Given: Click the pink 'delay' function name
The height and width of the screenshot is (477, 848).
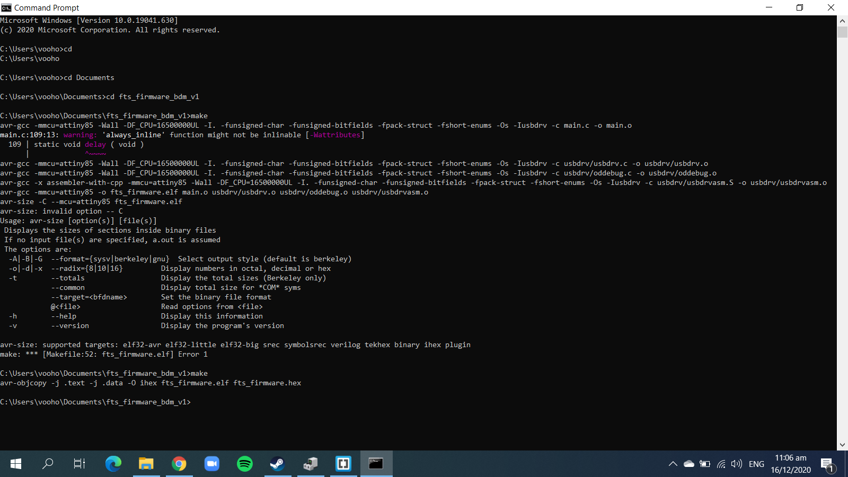Looking at the screenshot, I should coord(95,144).
